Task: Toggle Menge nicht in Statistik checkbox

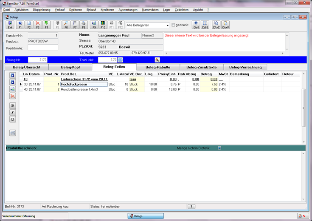Action: pos(219,148)
